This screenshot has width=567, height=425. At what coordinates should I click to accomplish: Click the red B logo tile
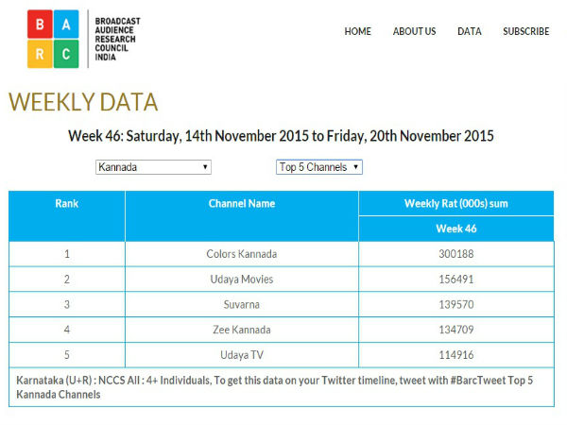[39, 25]
